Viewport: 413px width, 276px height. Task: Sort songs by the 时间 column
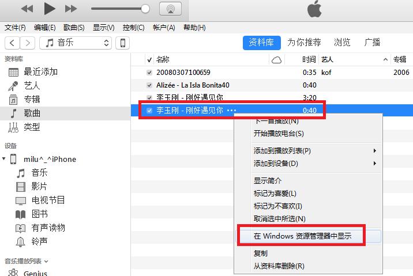click(309, 59)
